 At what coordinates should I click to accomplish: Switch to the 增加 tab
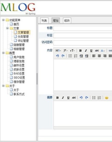[56, 21]
